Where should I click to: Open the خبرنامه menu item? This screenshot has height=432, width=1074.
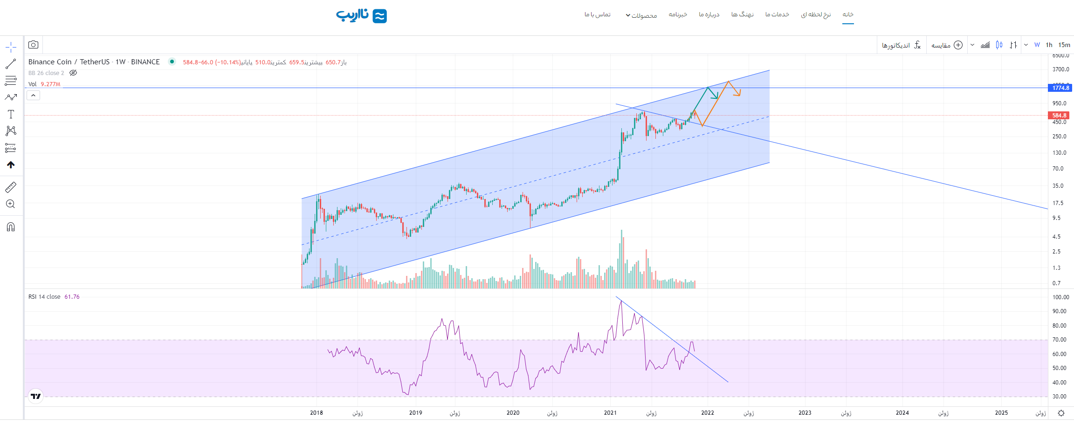pos(678,14)
